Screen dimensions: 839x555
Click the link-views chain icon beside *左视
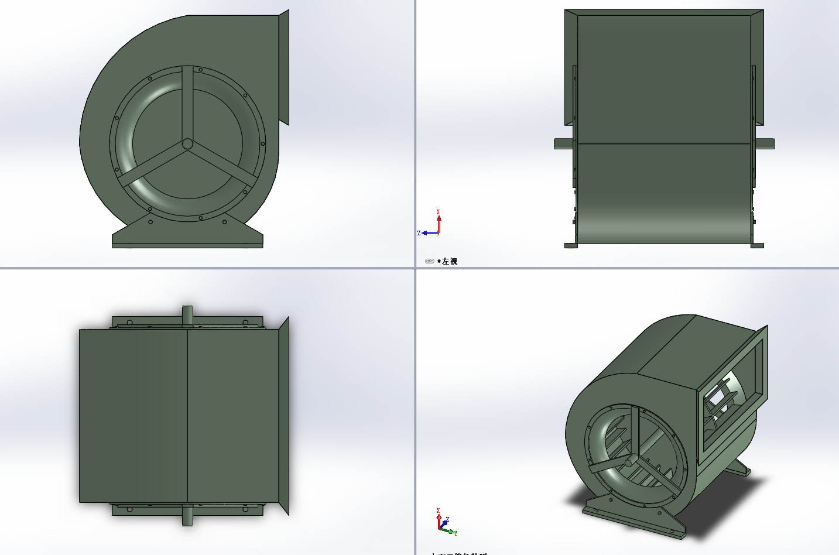(429, 262)
